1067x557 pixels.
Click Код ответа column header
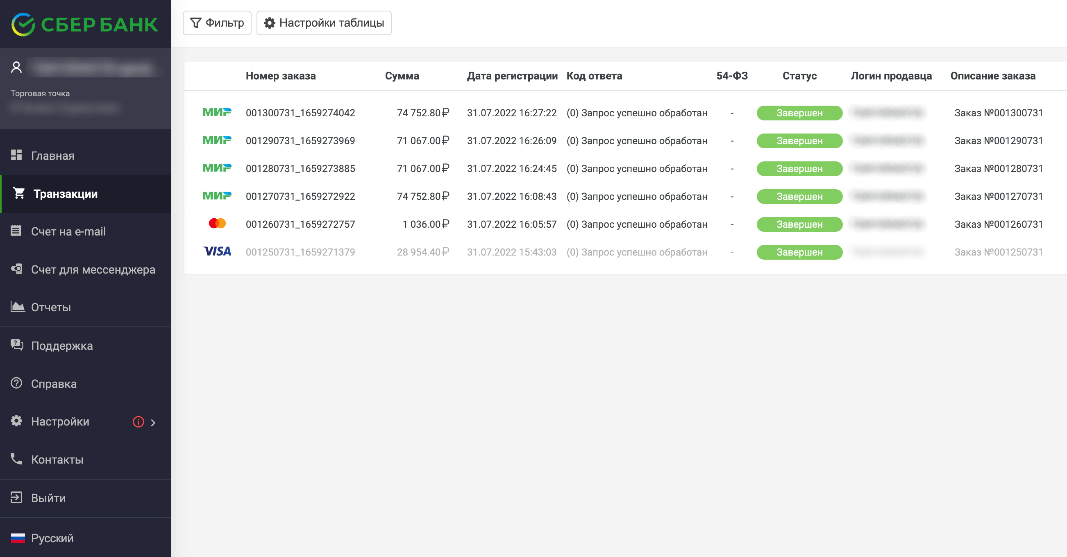(594, 76)
